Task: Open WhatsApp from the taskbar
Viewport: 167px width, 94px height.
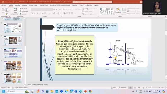Action: coord(71,91)
